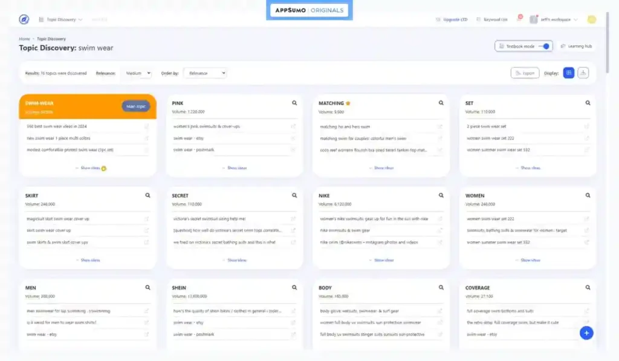Click the Upgrade LTD link
Screen dimensions: 619x361
pos(452,19)
